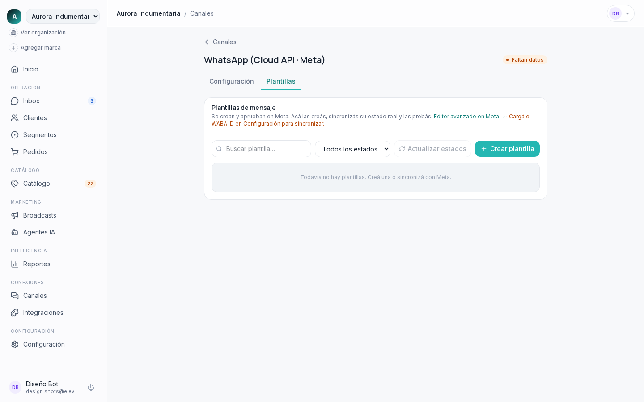Click the Actualizar estados button
The image size is (644, 402).
pyautogui.click(x=432, y=149)
